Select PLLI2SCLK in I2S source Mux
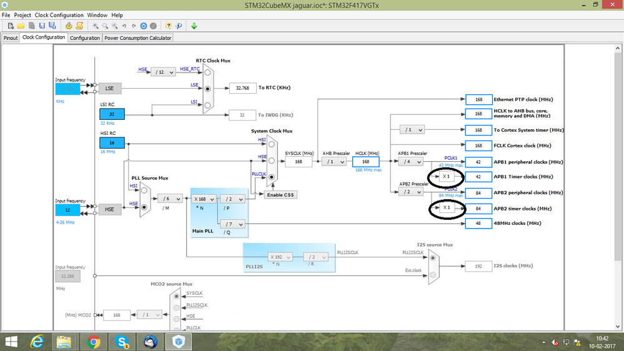624x351 pixels. pos(433,258)
